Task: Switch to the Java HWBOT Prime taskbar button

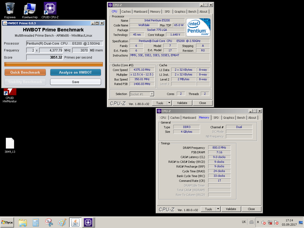Action: [75, 222]
